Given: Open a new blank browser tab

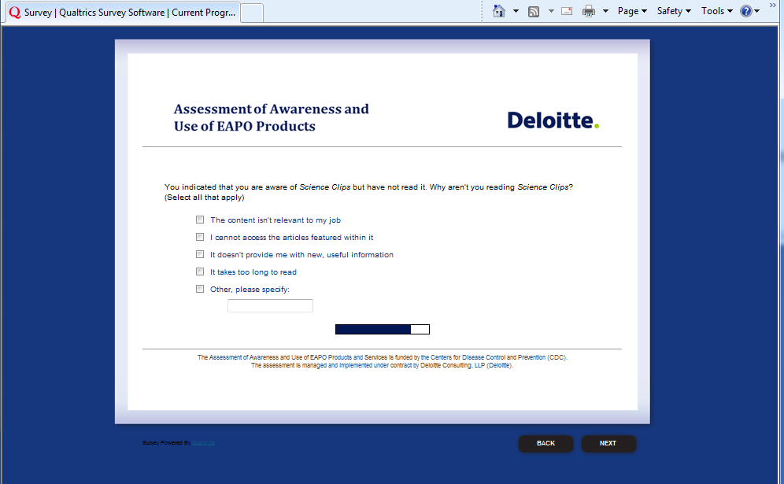Looking at the screenshot, I should [252, 13].
